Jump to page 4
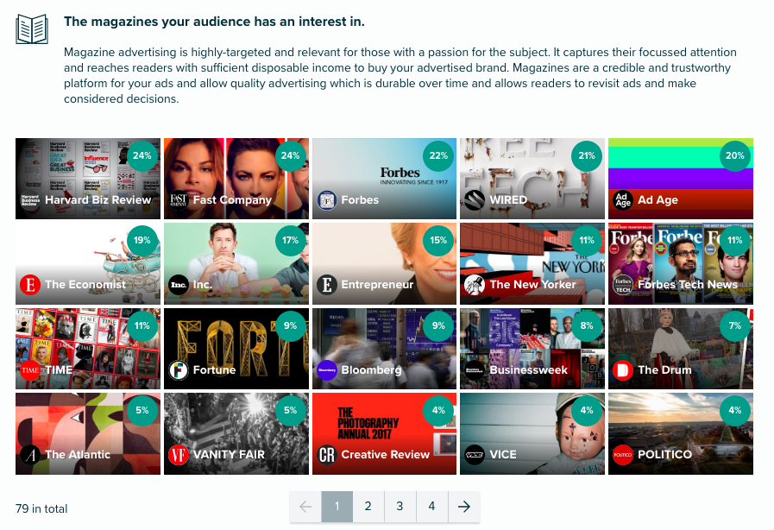The image size is (774, 530). (432, 507)
